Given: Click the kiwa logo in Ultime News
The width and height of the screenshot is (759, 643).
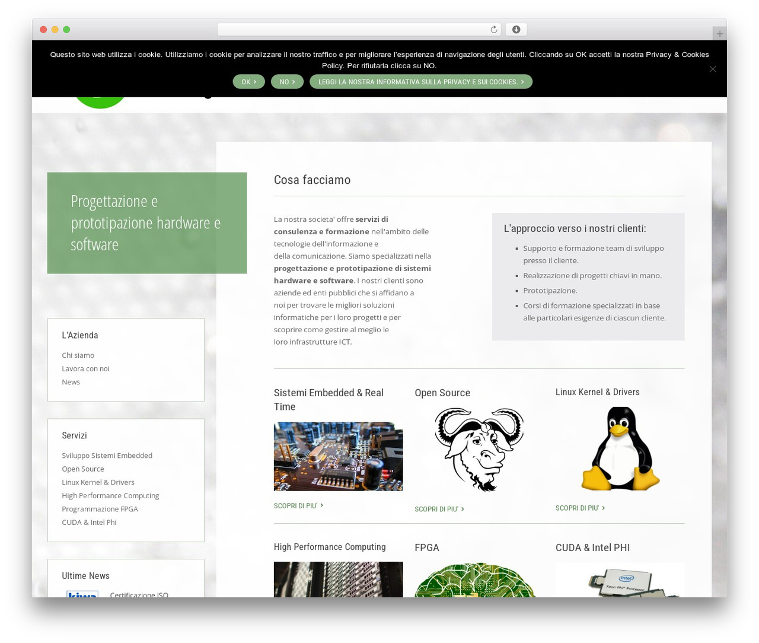Looking at the screenshot, I should tap(82, 594).
